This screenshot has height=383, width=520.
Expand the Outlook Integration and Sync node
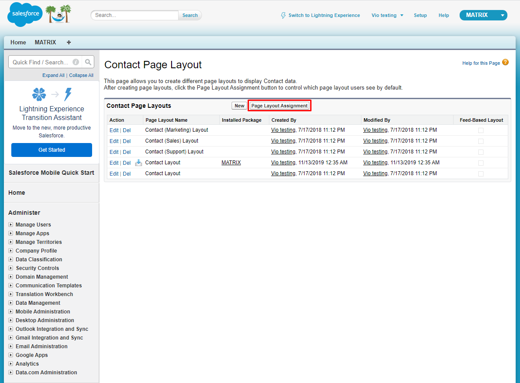pyautogui.click(x=10, y=329)
